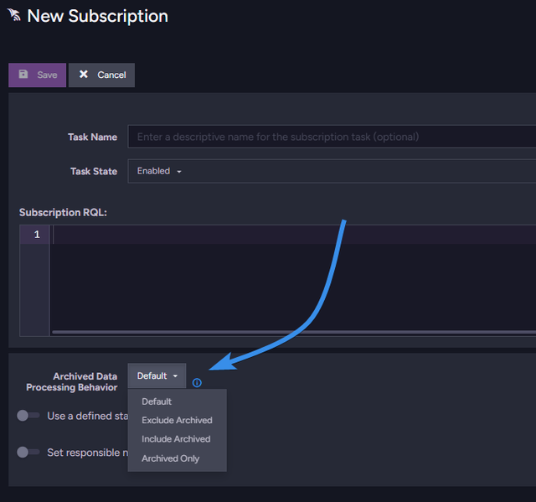Select the Archived Only option
536x502 pixels.
(x=171, y=458)
